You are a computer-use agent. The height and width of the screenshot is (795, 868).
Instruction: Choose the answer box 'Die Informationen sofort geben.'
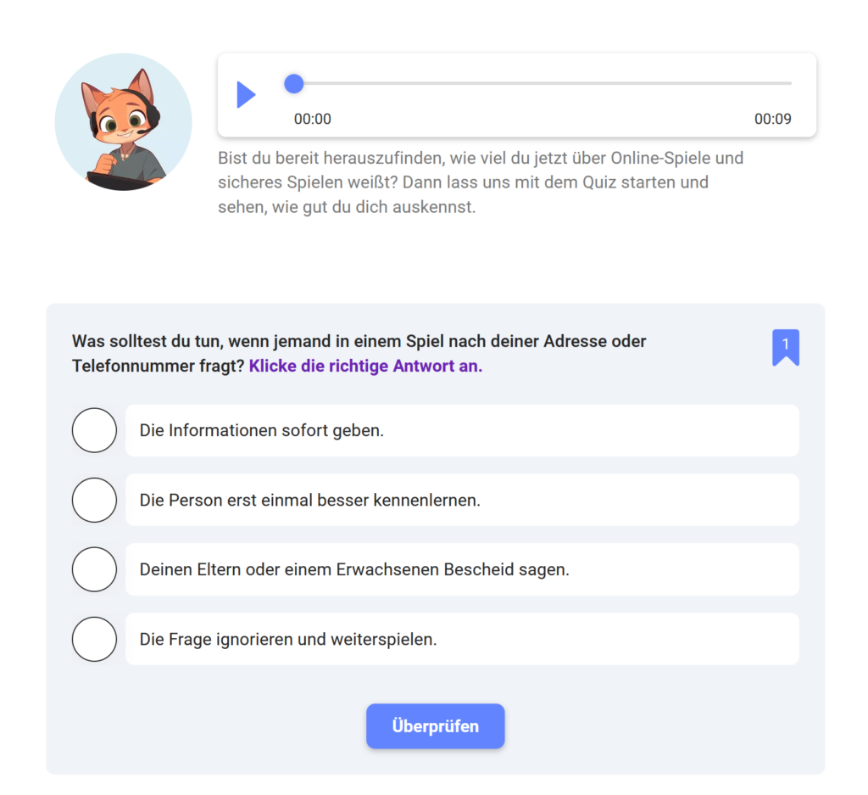point(462,430)
